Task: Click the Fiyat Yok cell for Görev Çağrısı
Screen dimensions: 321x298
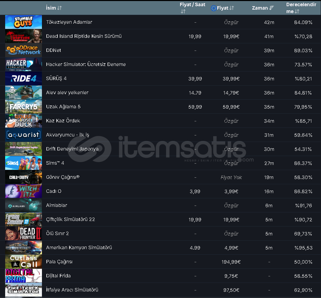Action: [x=231, y=177]
